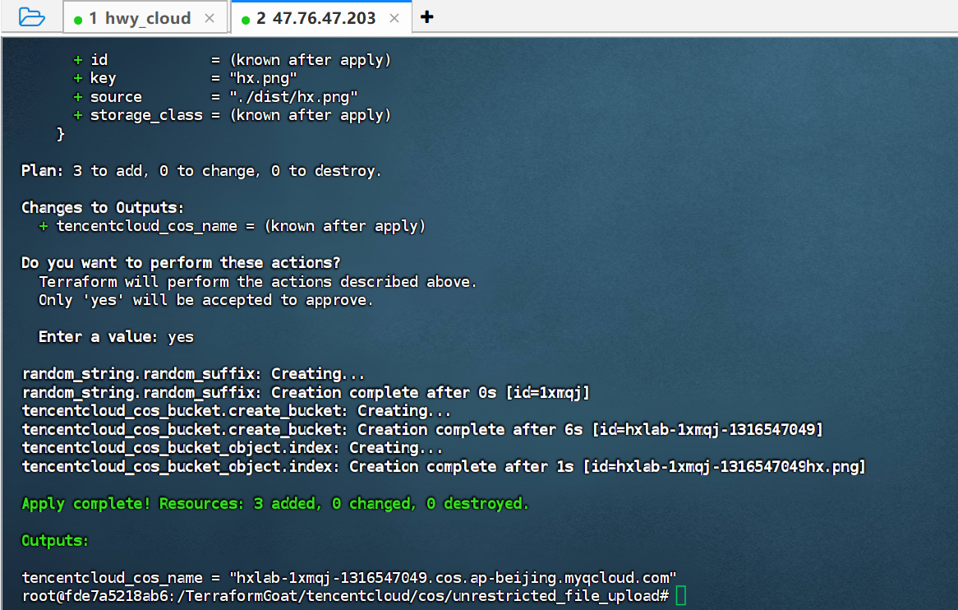Click the myqcloud.com bucket URL output
This screenshot has width=958, height=610.
(453, 577)
